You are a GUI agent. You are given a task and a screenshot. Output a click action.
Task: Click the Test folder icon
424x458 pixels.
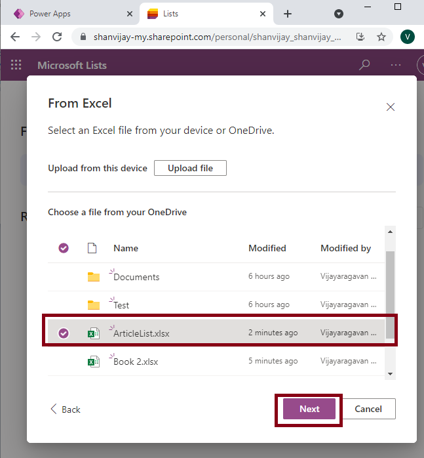[x=94, y=305]
